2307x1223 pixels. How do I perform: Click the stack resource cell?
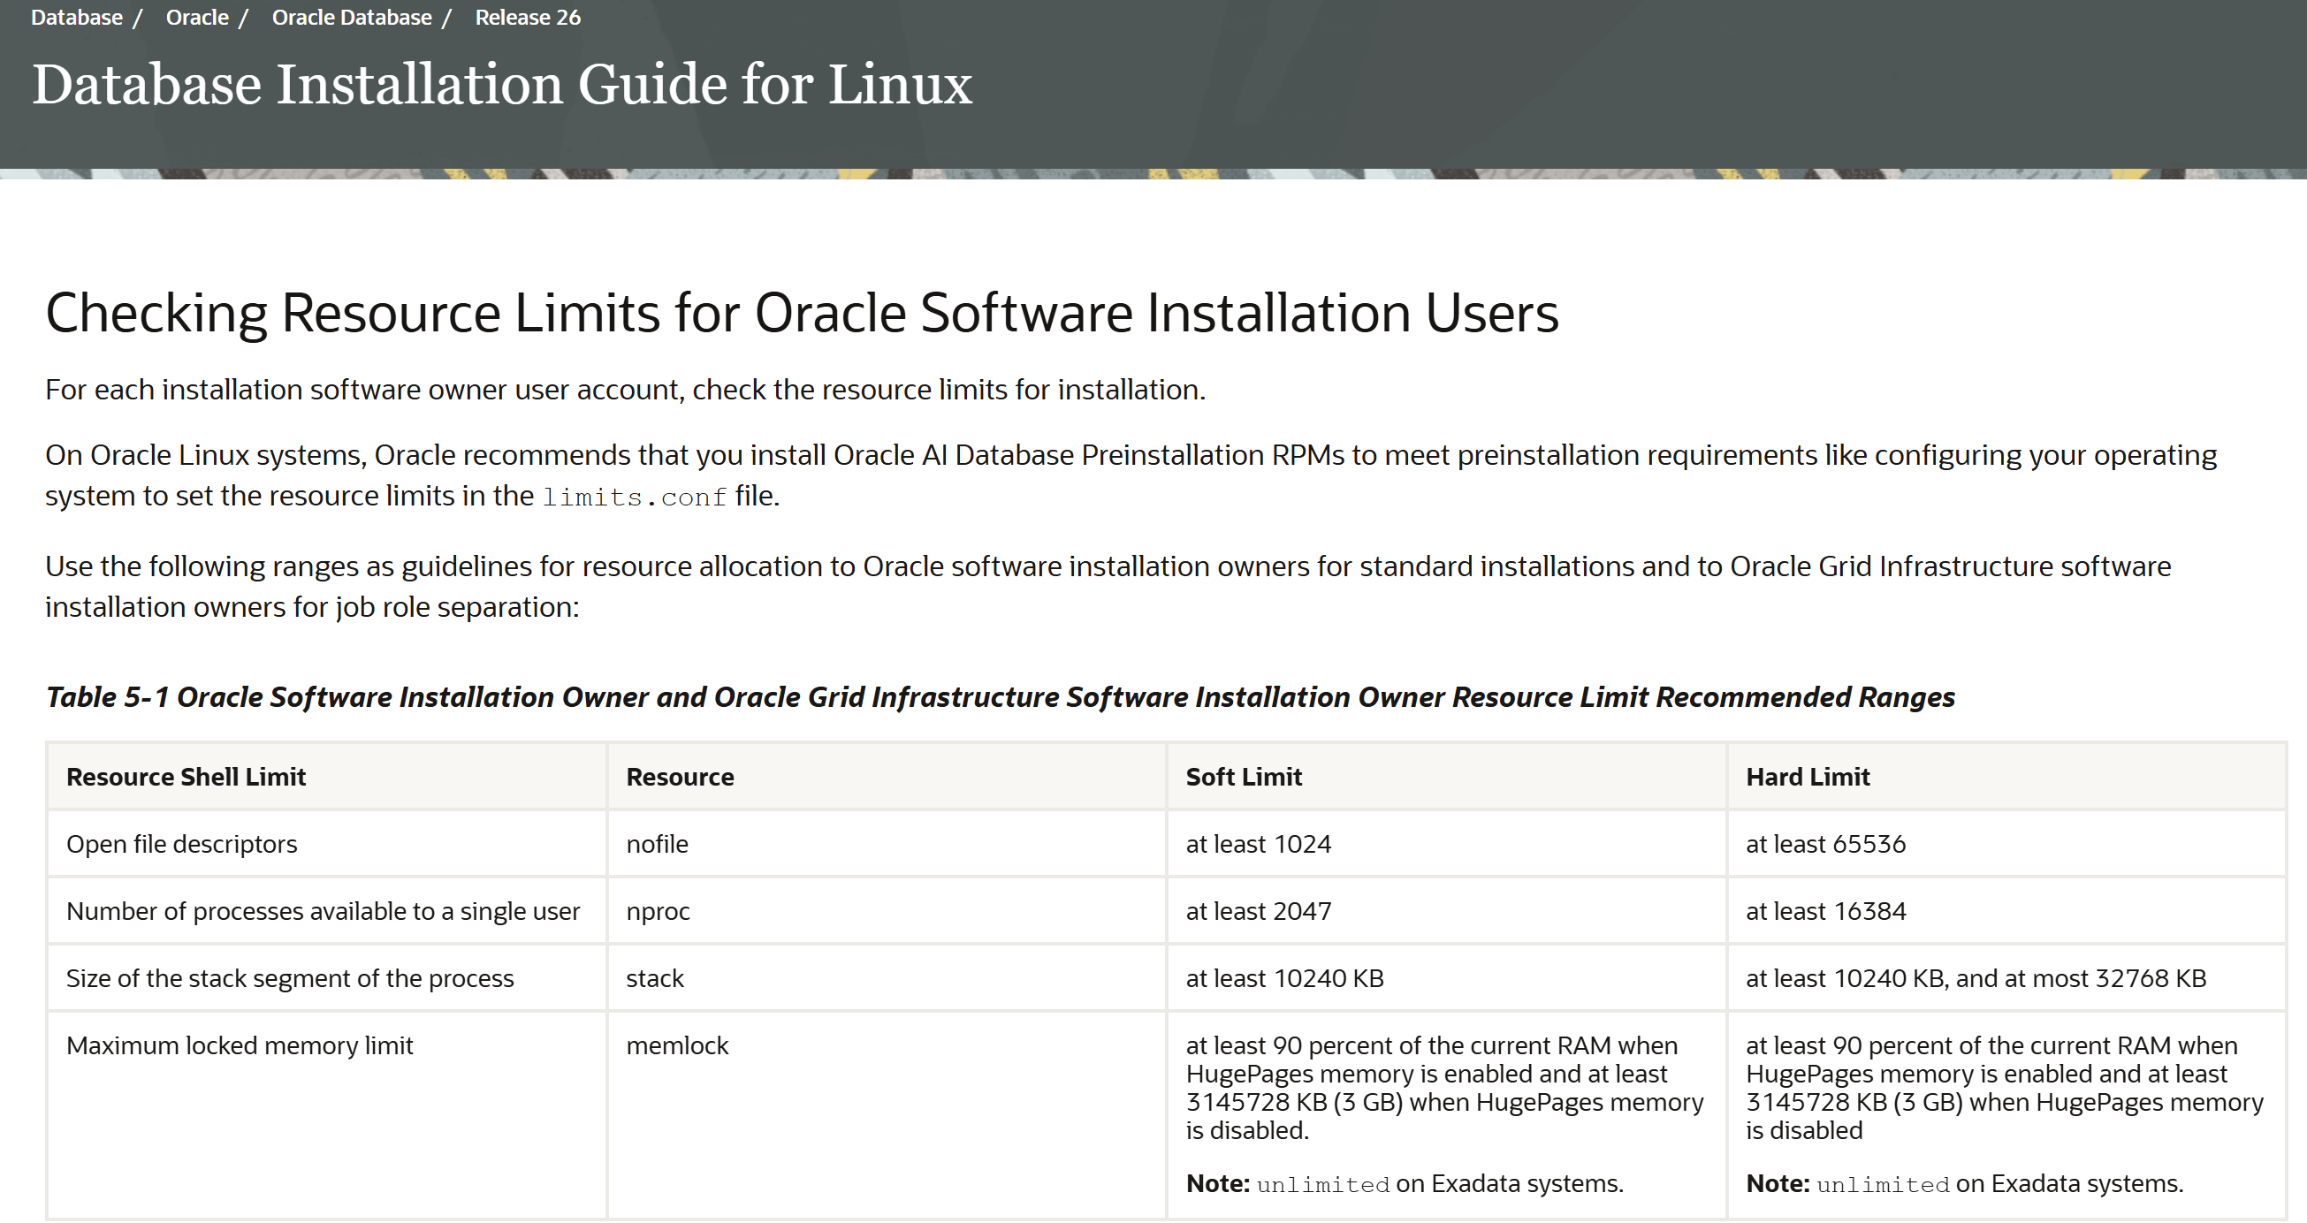pyautogui.click(x=655, y=978)
